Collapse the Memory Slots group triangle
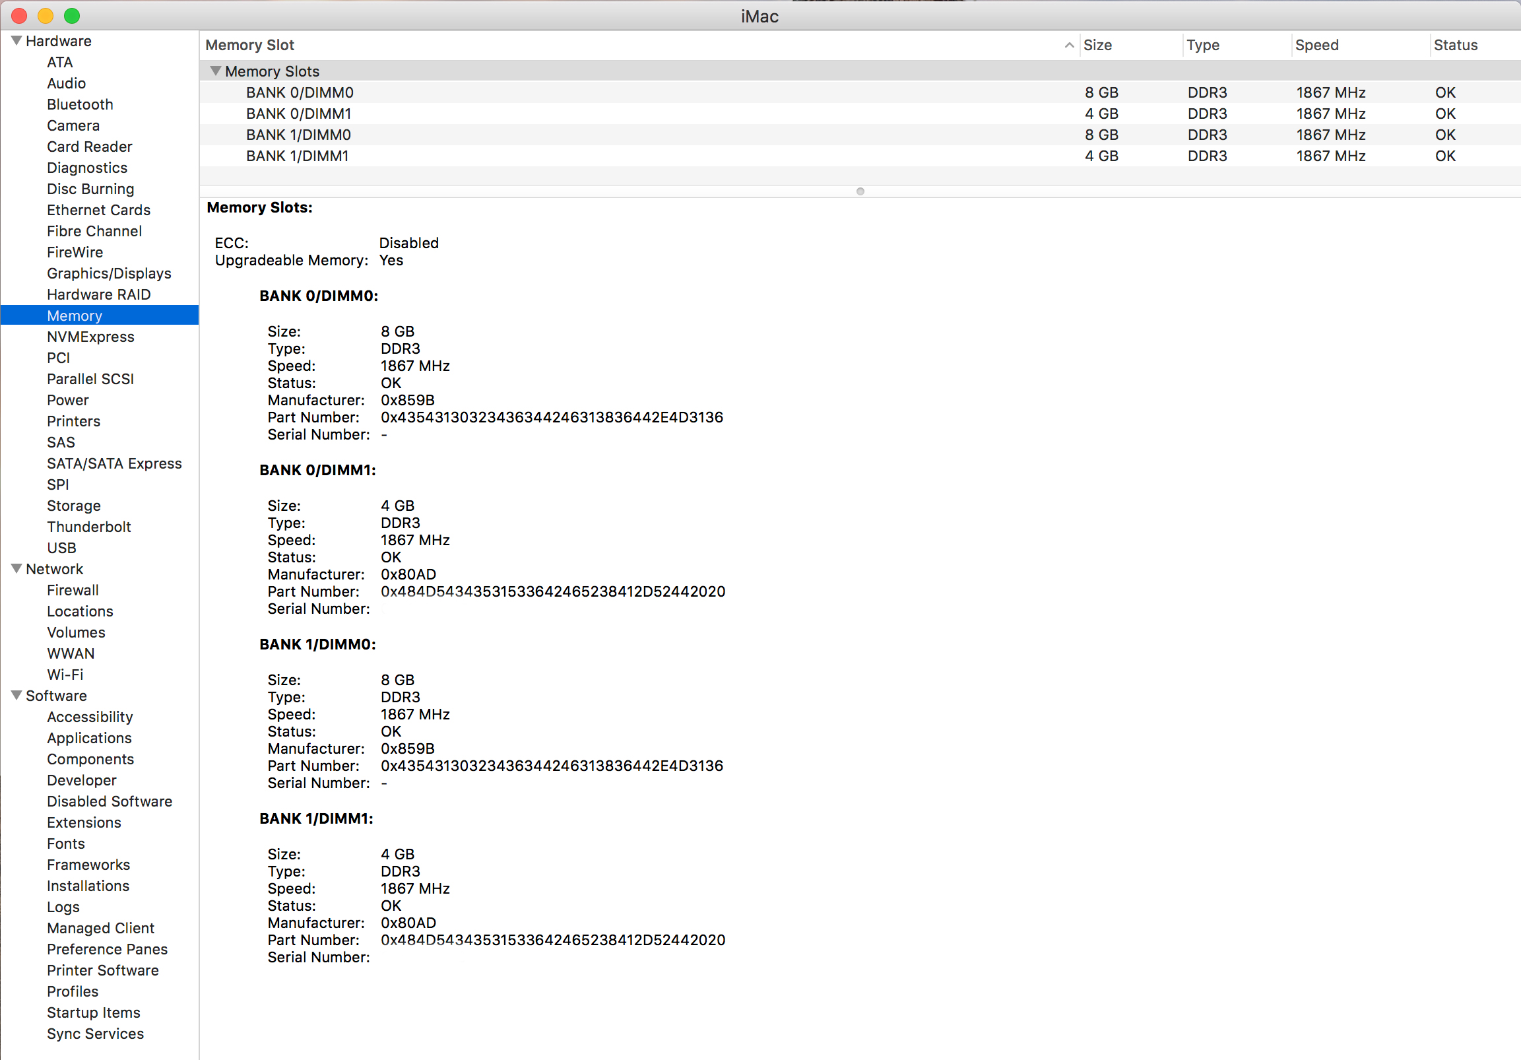Screen dimensions: 1521x1060 pyautogui.click(x=215, y=71)
